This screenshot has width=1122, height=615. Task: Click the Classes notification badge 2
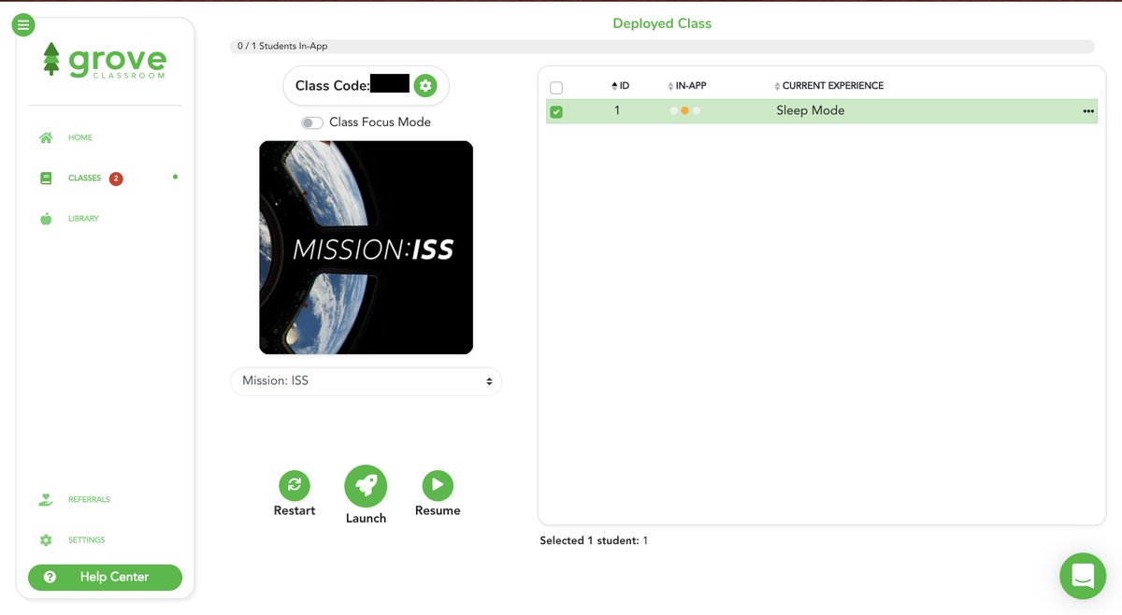pos(116,179)
